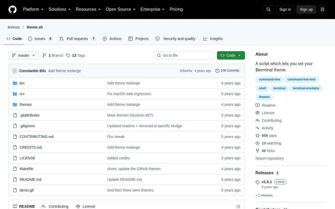Click the Sign in button

(x=285, y=9)
